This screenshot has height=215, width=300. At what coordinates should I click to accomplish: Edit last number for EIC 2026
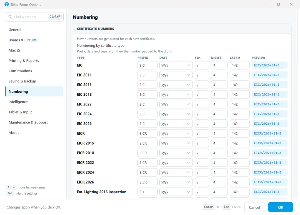[x=239, y=124]
